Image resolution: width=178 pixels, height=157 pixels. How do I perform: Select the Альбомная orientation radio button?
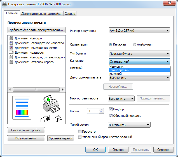tap(134, 44)
